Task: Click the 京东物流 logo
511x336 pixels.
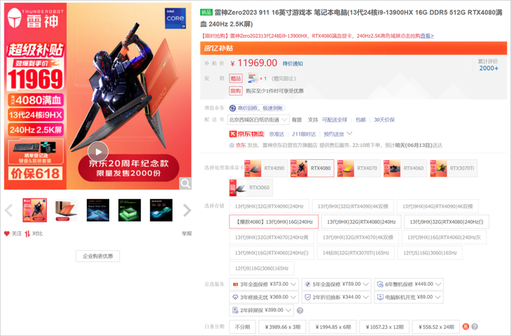Action: coord(246,134)
